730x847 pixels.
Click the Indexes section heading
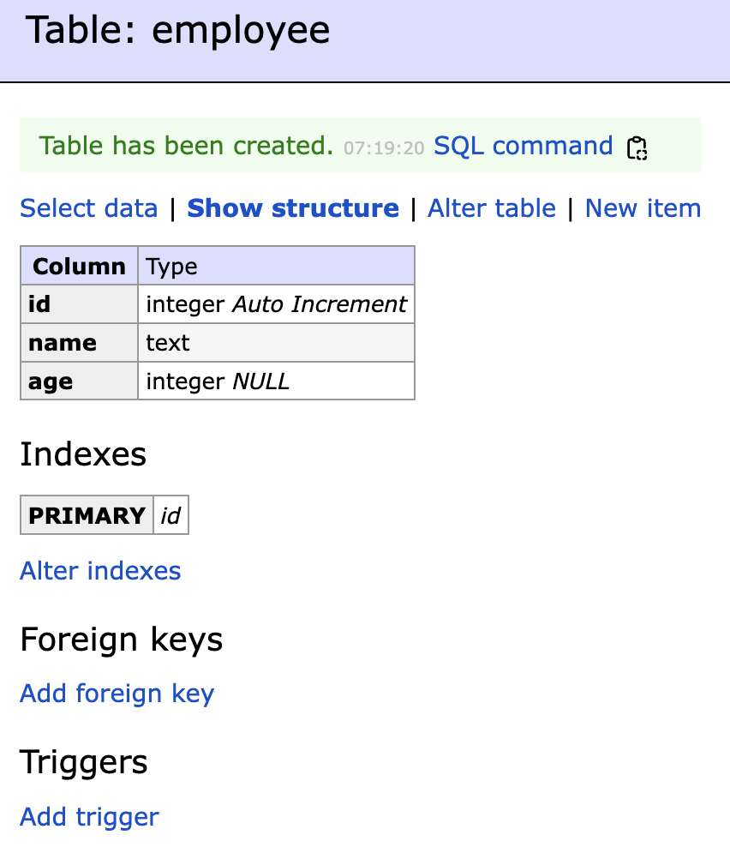point(83,454)
